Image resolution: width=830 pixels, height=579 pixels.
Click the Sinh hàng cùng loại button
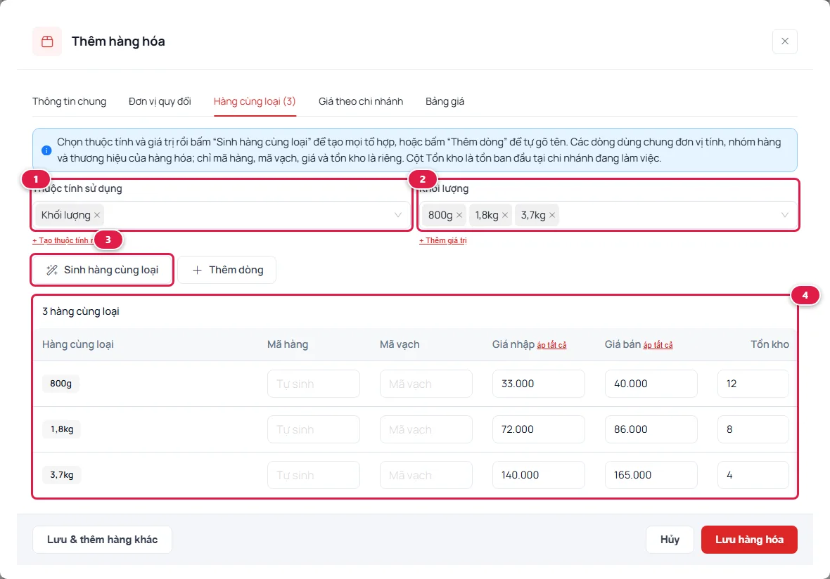point(102,271)
